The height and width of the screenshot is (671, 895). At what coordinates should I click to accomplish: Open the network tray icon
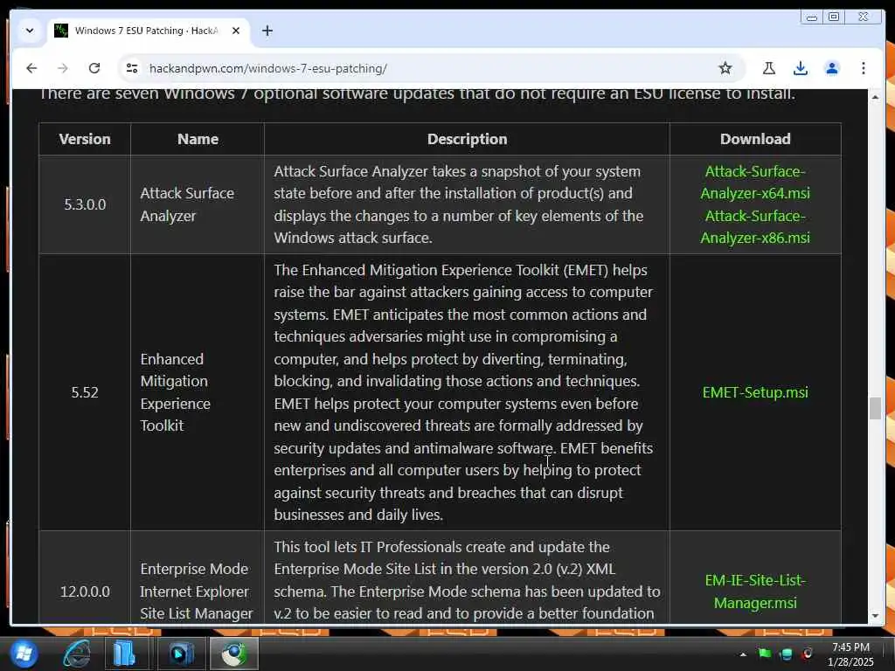coord(786,654)
